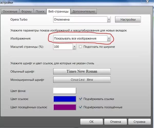The width and height of the screenshot is (154, 128).
Task: Choose the Courier New monospace font button
Action: click(82, 80)
